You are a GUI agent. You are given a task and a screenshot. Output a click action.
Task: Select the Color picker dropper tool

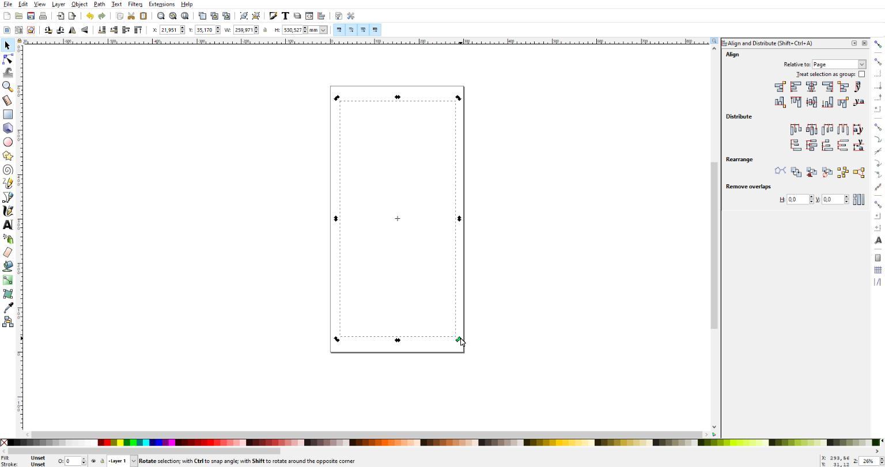(x=7, y=308)
